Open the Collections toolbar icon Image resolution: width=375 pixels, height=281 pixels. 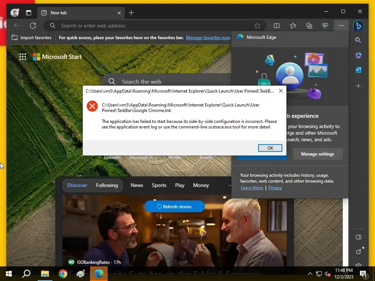tap(309, 26)
